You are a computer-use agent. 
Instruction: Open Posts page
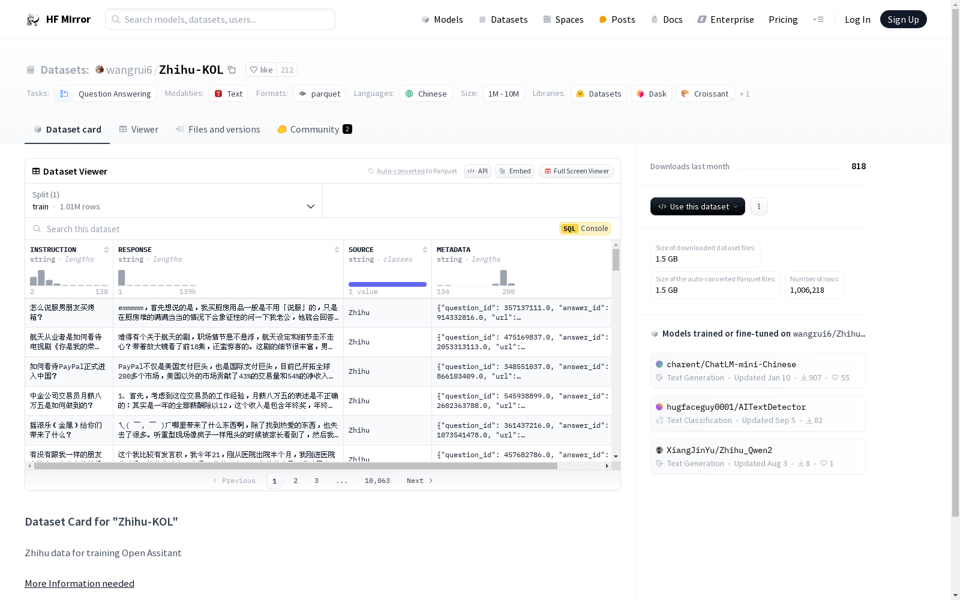coord(617,20)
